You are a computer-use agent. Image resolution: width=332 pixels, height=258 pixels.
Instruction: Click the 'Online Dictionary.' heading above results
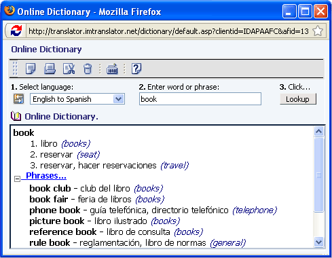61,116
